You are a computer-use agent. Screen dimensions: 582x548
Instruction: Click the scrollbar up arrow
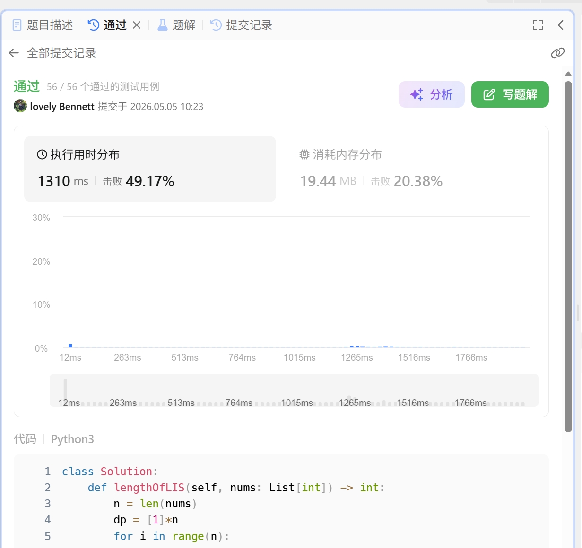point(568,74)
